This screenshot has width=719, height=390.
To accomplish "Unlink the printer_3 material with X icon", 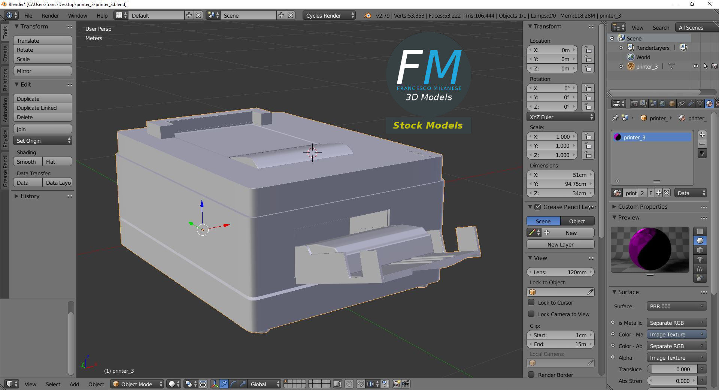I will click(667, 193).
